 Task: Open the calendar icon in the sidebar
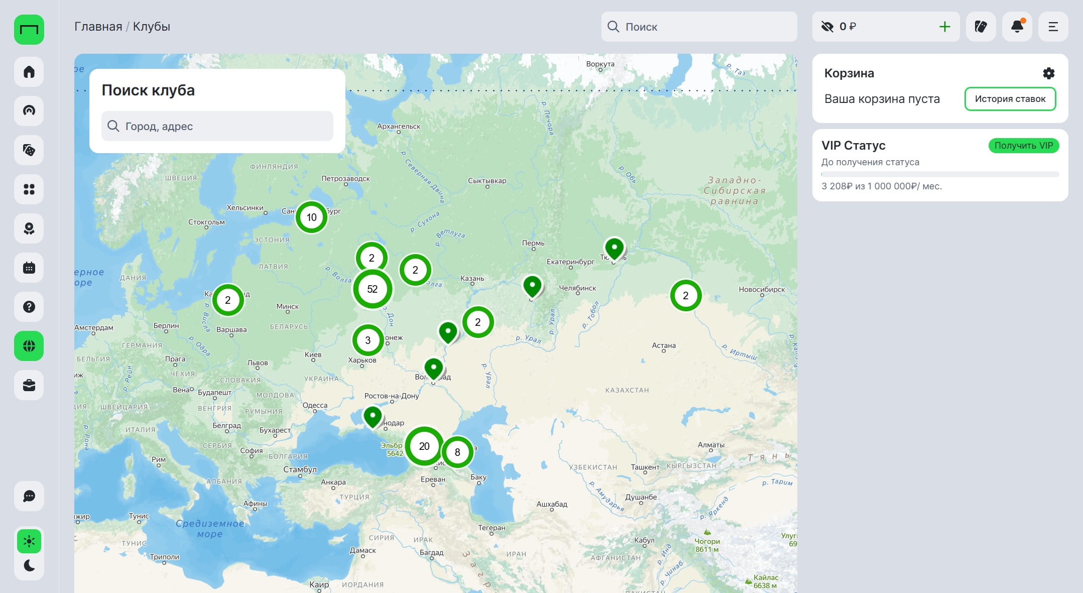tap(29, 268)
